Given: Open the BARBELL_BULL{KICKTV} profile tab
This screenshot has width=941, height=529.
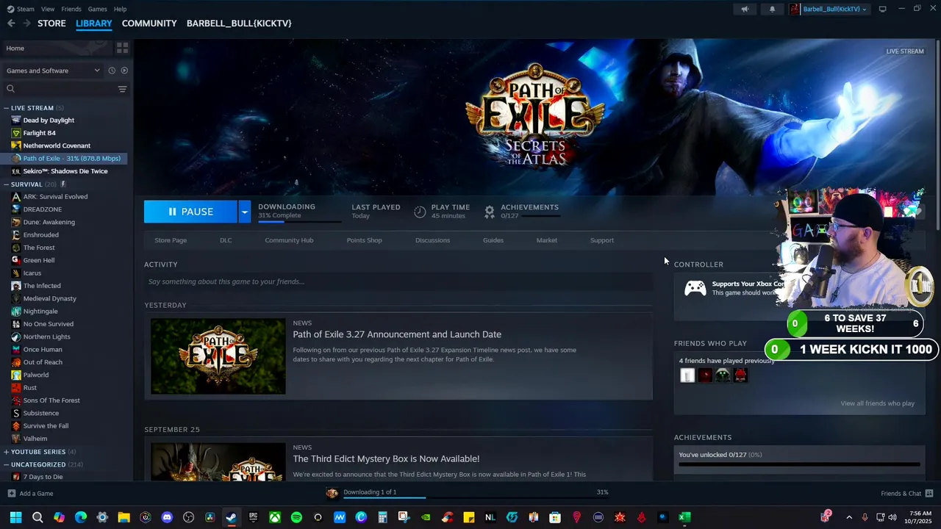Looking at the screenshot, I should click(239, 24).
